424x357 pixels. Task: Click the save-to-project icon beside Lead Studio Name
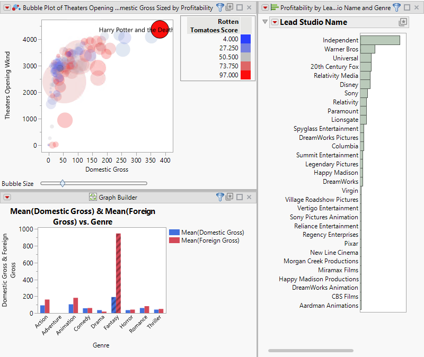click(403, 22)
